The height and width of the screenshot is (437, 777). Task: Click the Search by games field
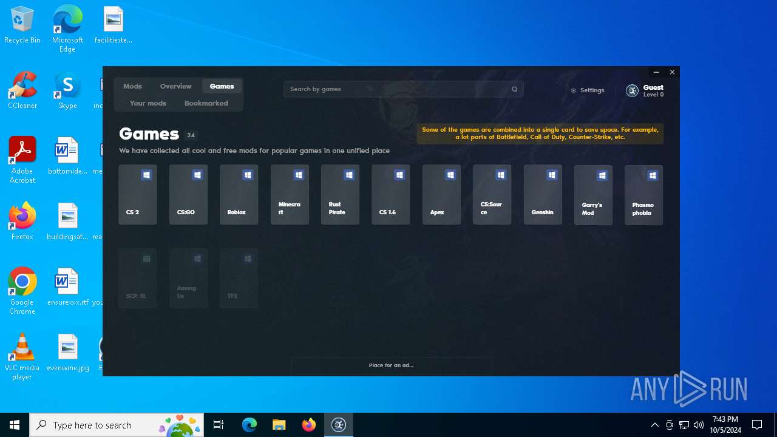404,89
